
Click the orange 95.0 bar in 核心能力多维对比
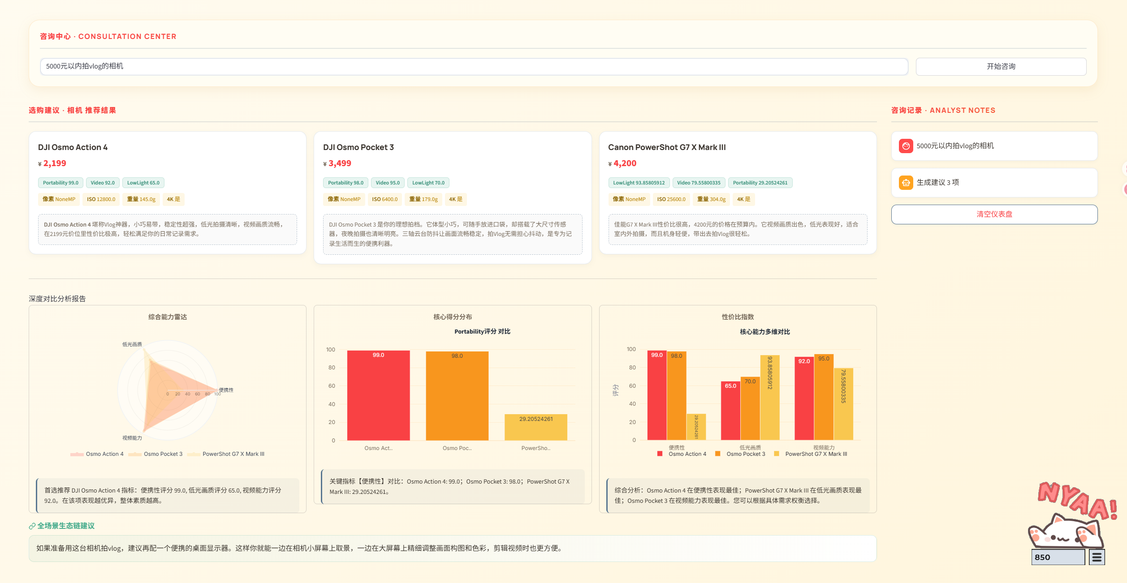(x=824, y=397)
